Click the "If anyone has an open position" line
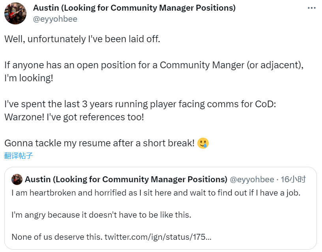This screenshot has width=322, height=252. point(154,65)
